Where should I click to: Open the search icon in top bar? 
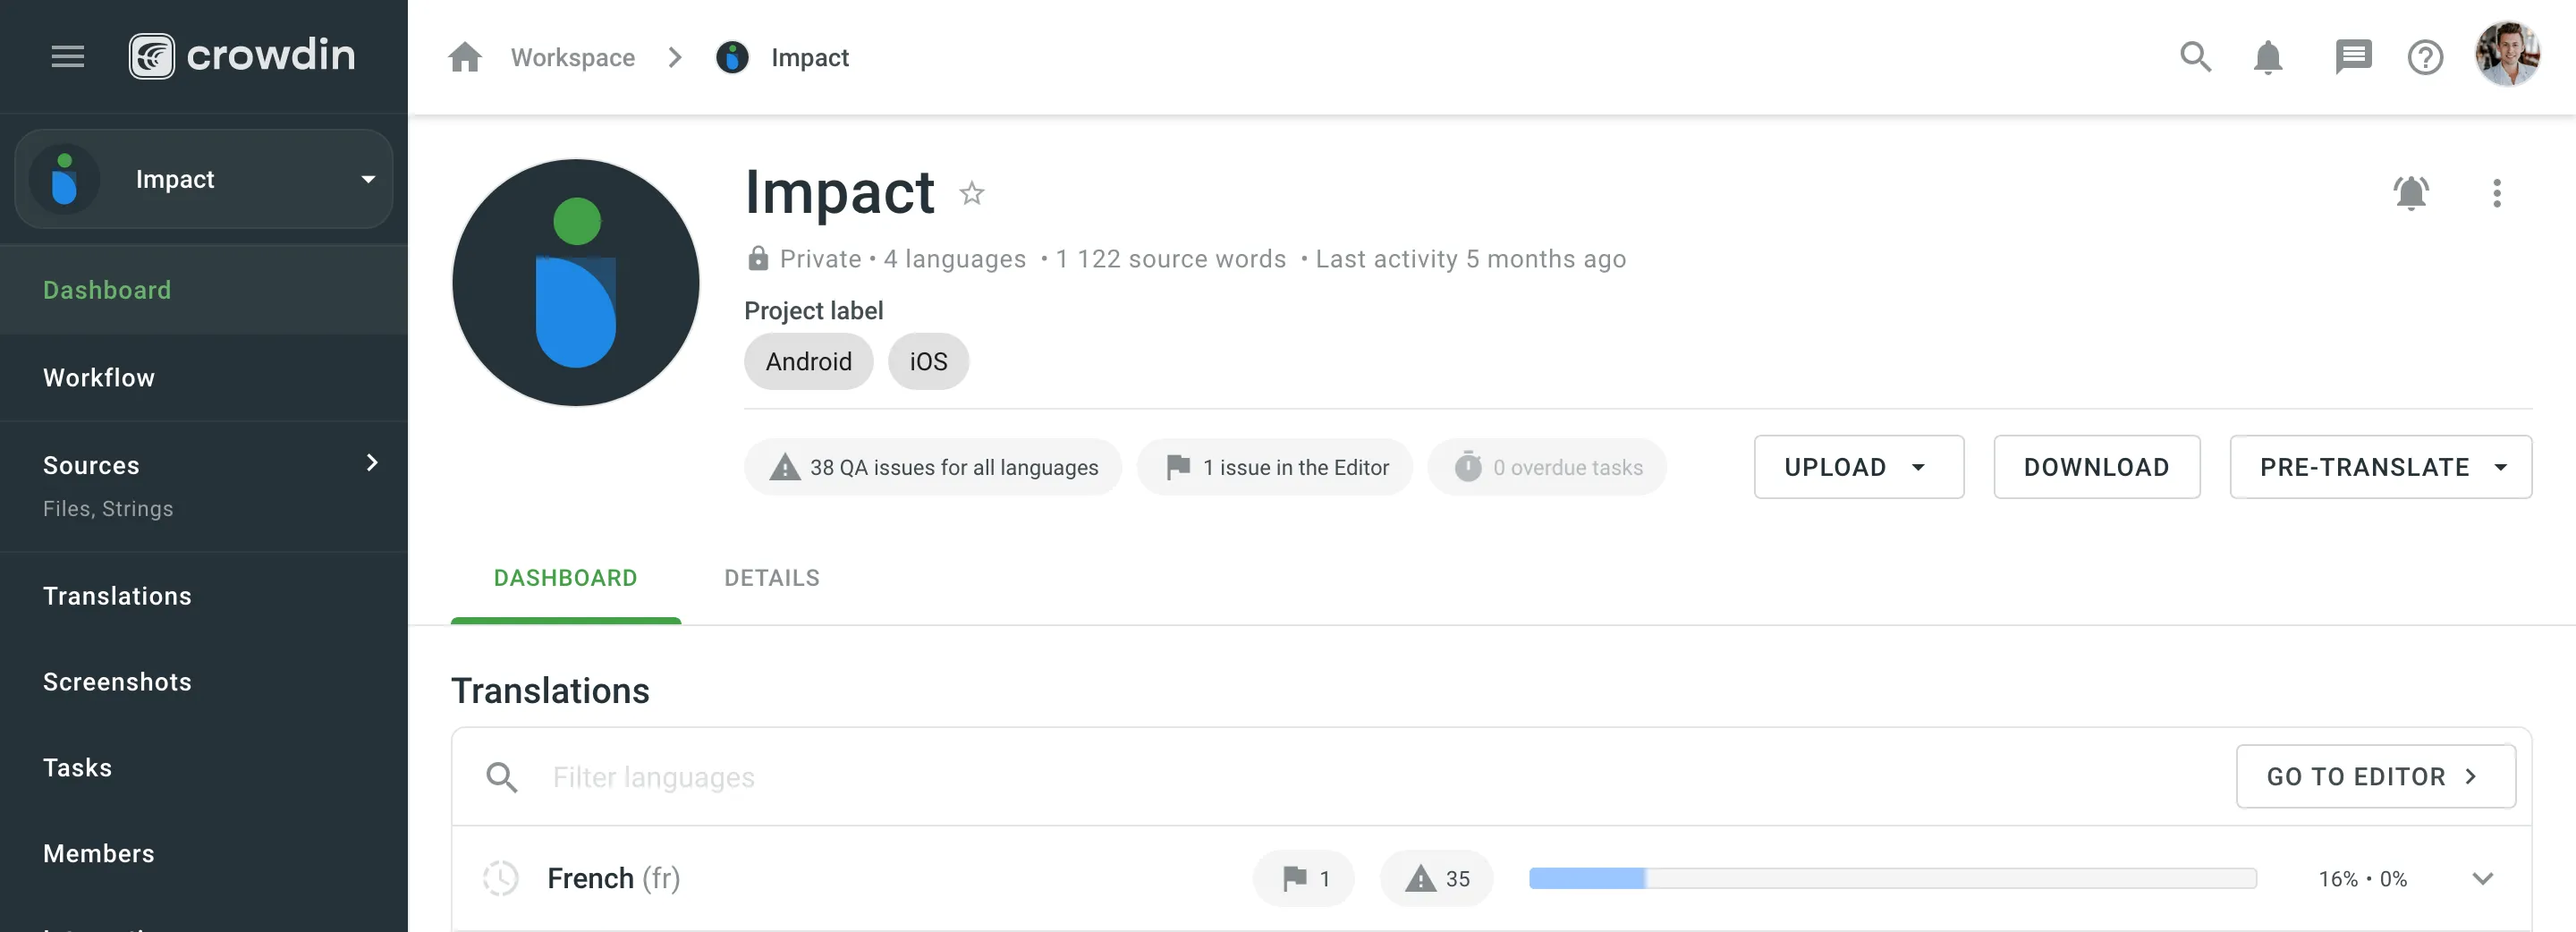(2195, 57)
